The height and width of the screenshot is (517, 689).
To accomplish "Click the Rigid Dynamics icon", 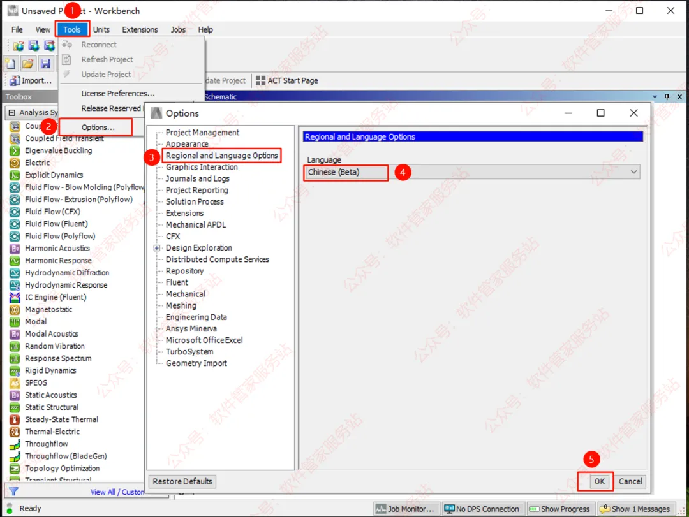I will click(x=15, y=371).
